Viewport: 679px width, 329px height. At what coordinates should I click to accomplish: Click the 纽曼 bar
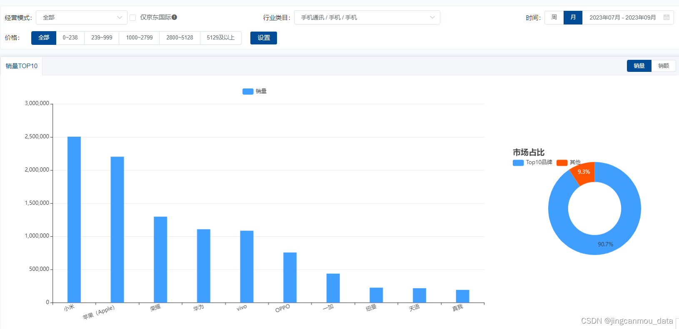coord(376,295)
